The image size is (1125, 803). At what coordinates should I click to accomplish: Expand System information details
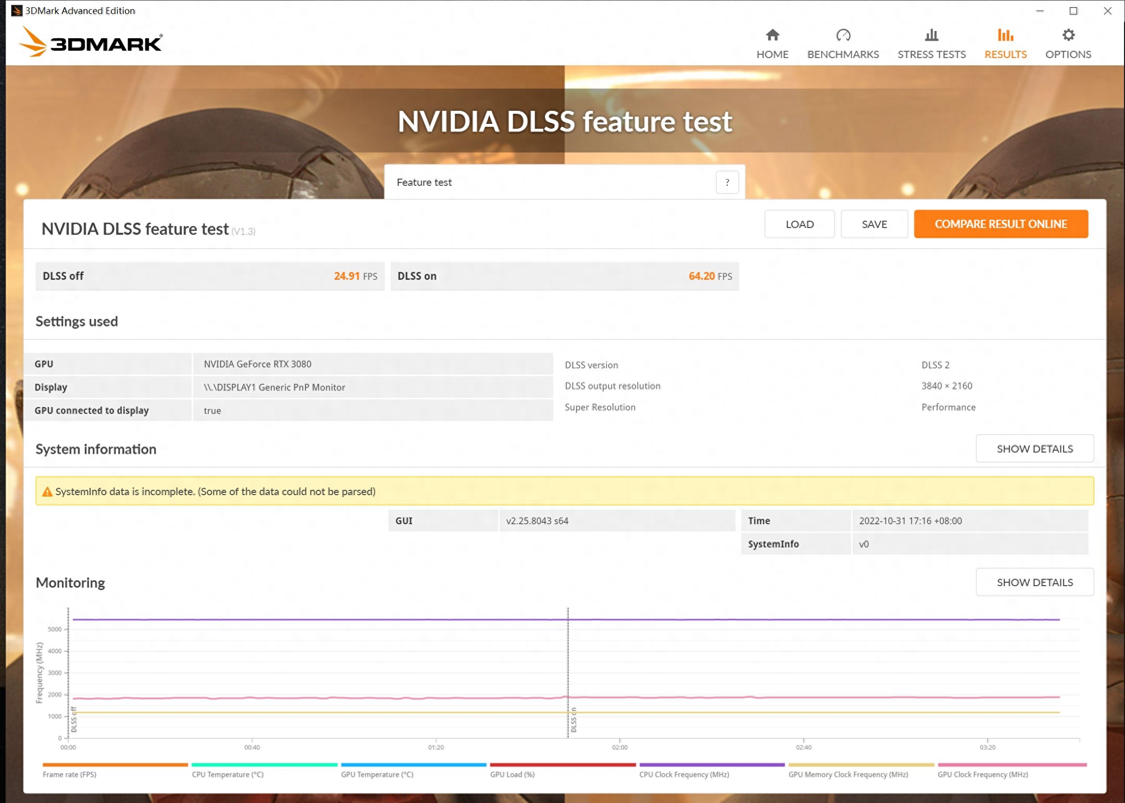pyautogui.click(x=1034, y=449)
